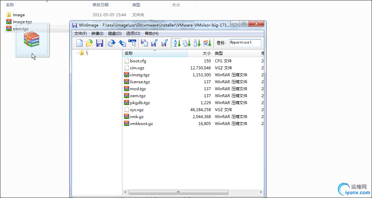Click the 12,730,046 size cell

[x=201, y=68]
